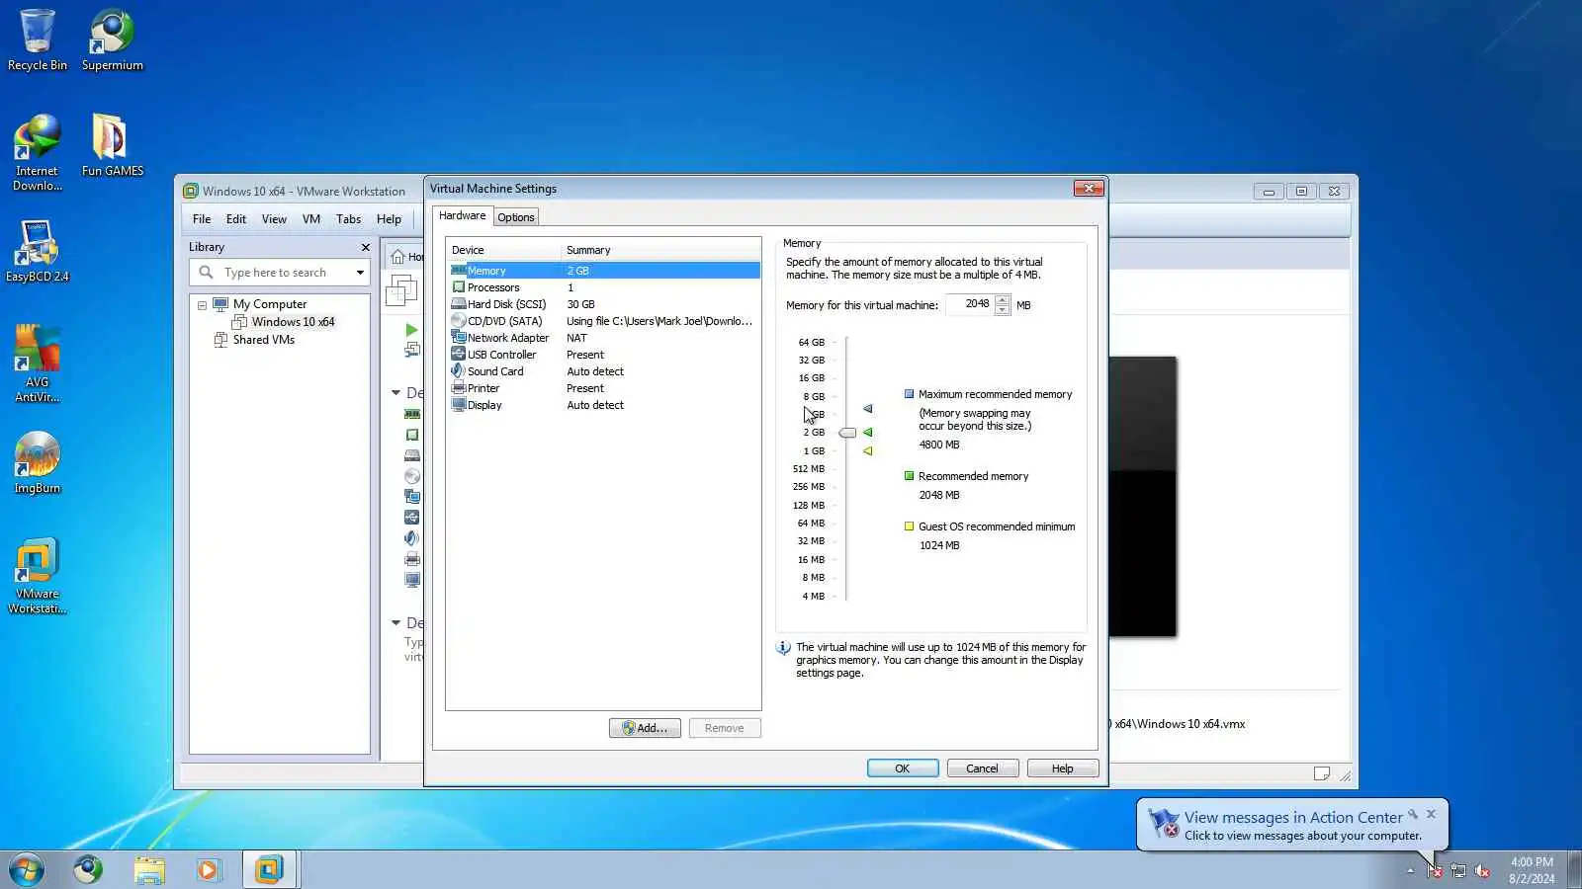The height and width of the screenshot is (889, 1582).
Task: Open the taskbar clock and date
Action: (1532, 870)
